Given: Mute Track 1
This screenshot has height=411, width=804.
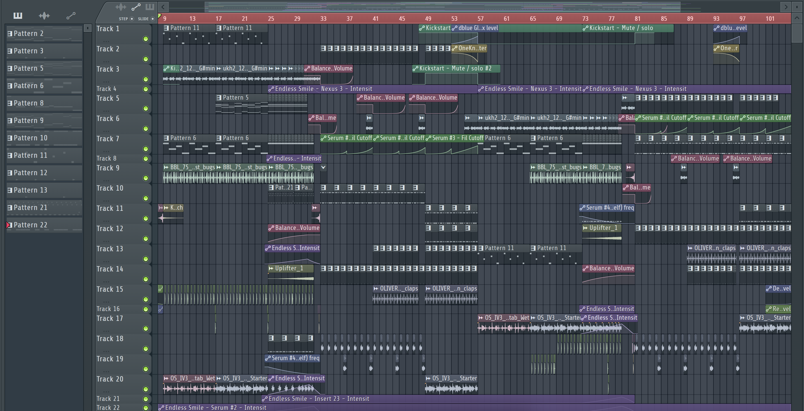Looking at the screenshot, I should point(145,39).
